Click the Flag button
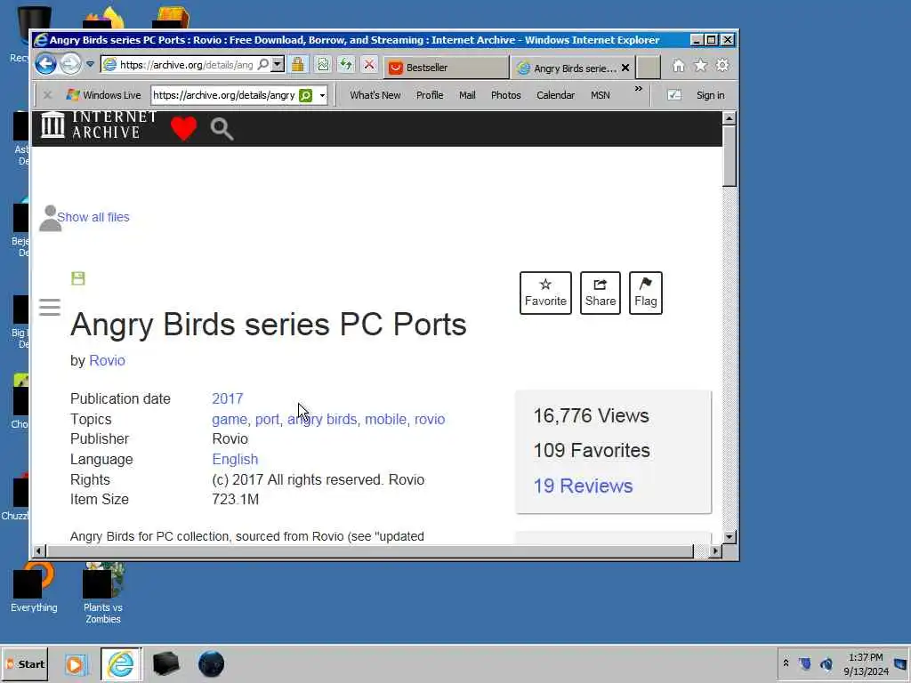 coord(646,293)
